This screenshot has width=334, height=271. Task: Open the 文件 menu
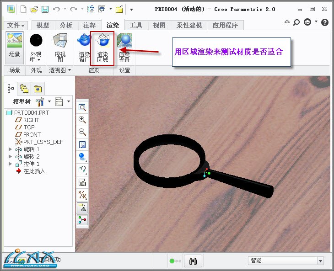[x=16, y=25]
